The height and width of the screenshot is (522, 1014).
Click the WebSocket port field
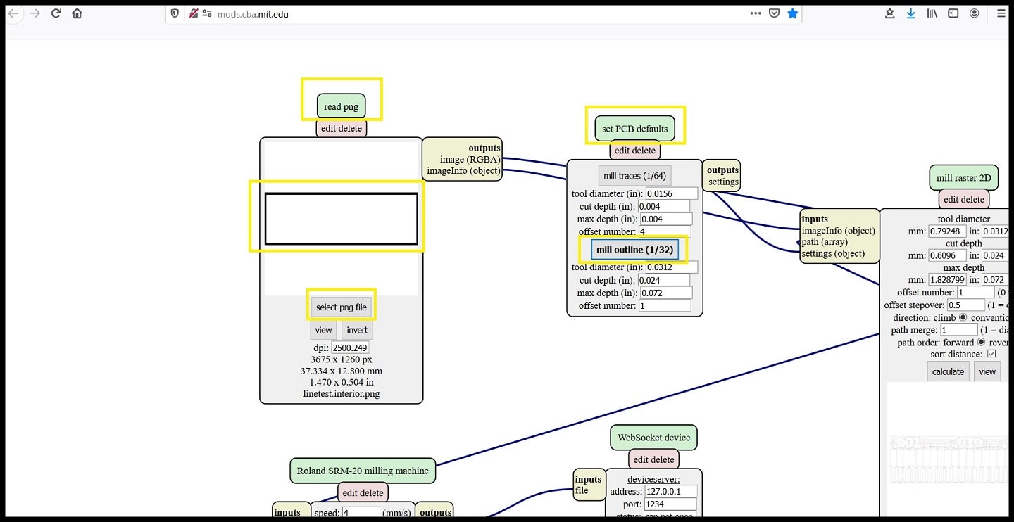(671, 504)
